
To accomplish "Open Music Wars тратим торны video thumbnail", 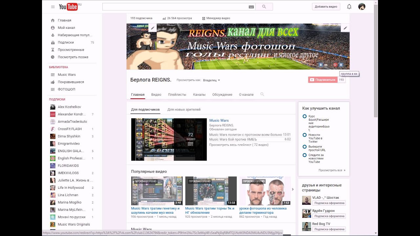I will [211, 191].
